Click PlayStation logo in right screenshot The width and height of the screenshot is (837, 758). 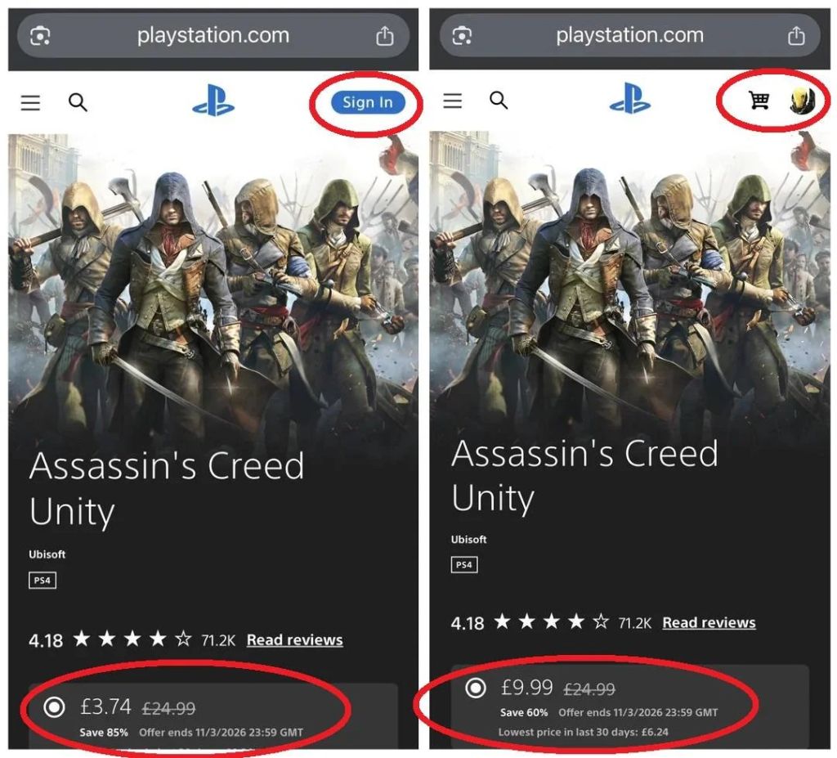[630, 99]
